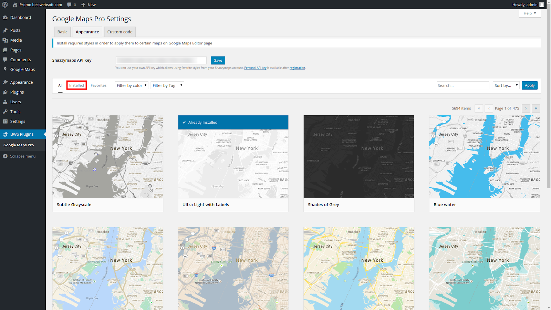Show Favorites styles filter

98,85
